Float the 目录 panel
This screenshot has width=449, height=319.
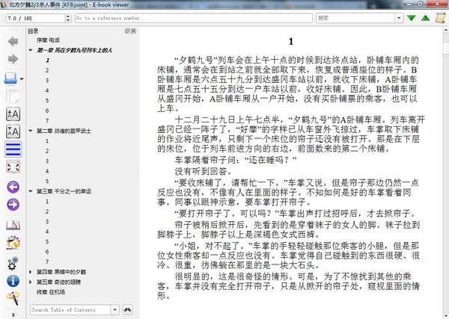point(127,31)
